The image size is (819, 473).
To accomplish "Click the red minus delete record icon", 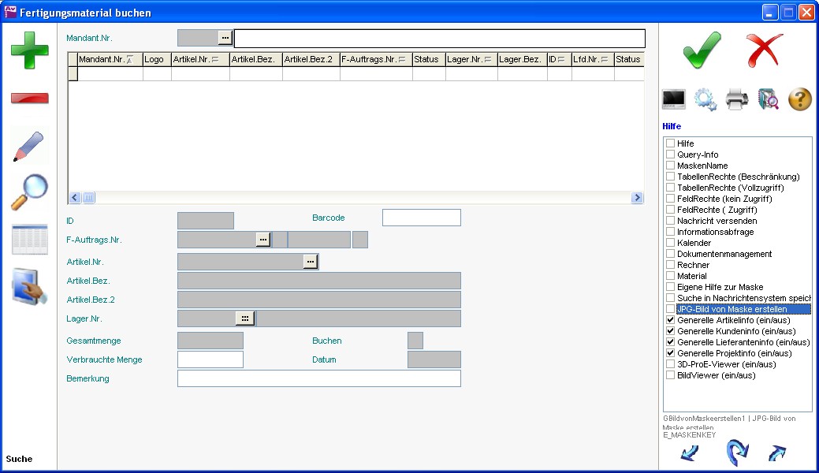I will coord(29,99).
